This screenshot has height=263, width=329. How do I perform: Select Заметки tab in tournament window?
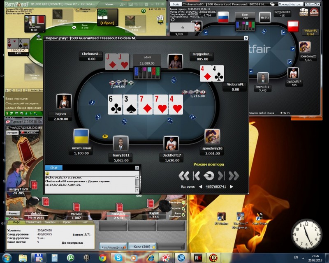pos(50,222)
